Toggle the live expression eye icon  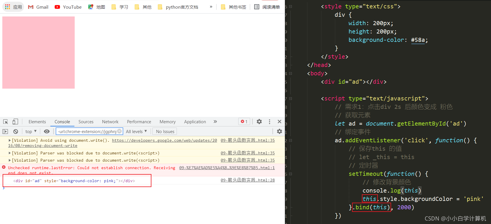click(47, 131)
